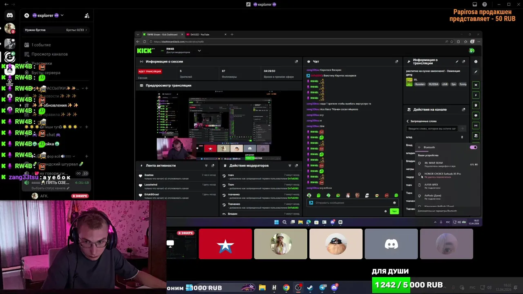Open Windows Start in streamed taskbar
523x294 pixels.
[x=277, y=222]
